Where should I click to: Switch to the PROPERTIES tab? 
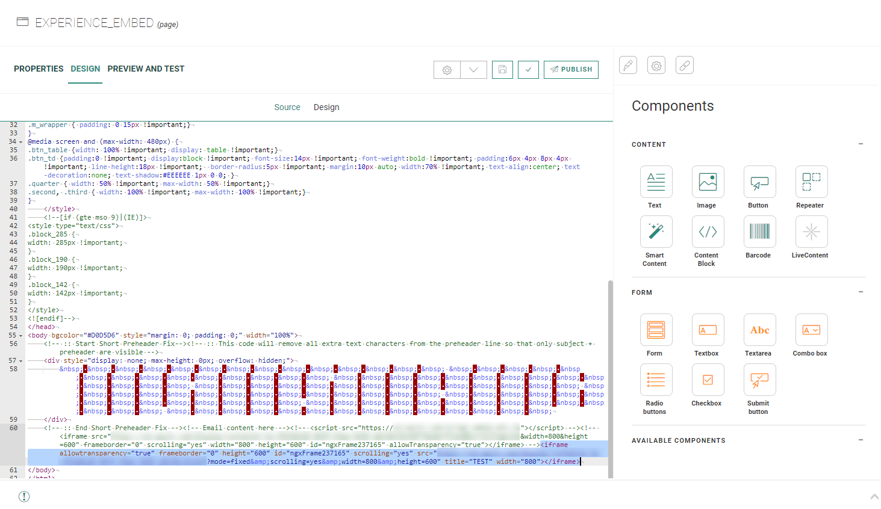click(39, 69)
